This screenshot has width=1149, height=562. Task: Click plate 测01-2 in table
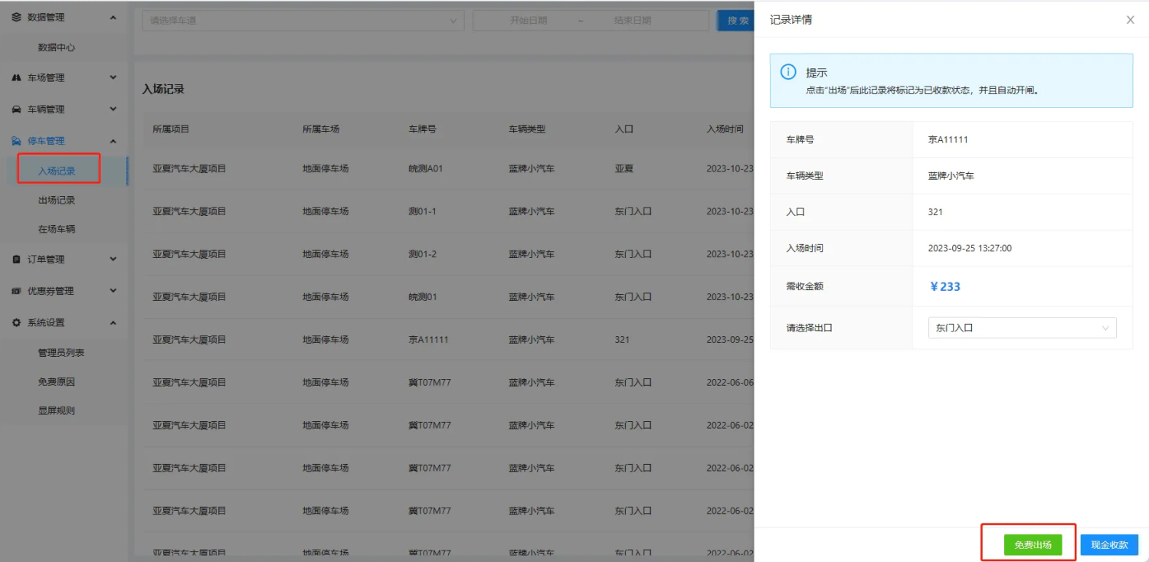click(422, 254)
